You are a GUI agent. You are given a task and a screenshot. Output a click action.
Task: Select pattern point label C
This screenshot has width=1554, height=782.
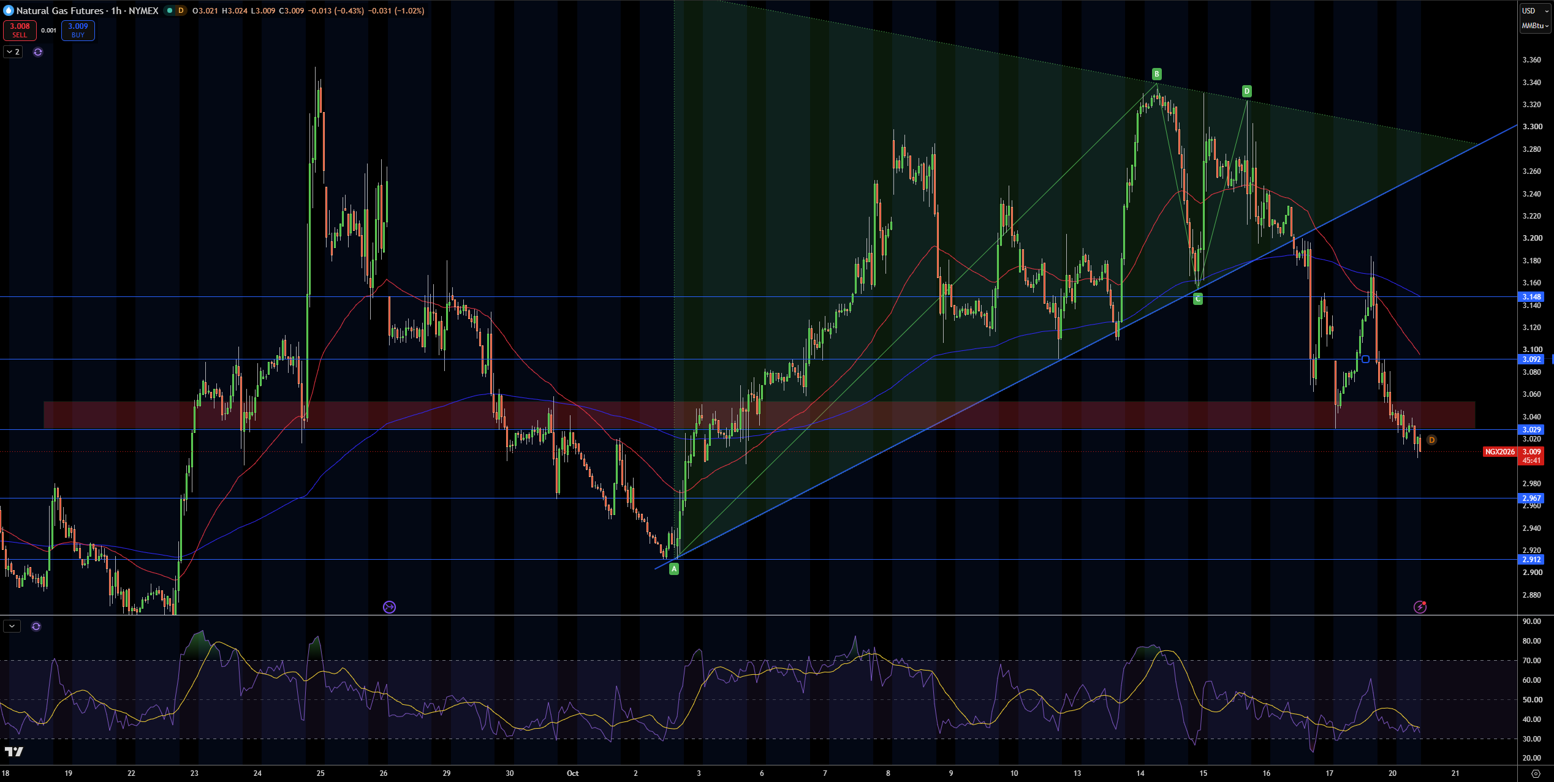[x=1198, y=299]
